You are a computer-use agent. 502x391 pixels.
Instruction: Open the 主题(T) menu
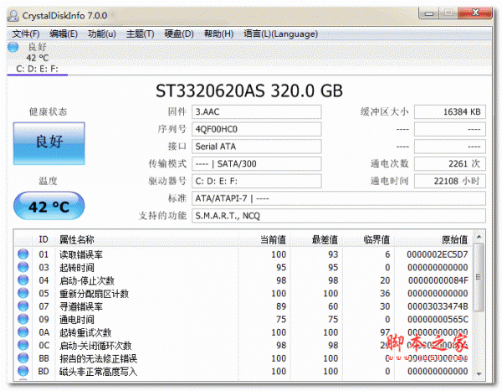[x=140, y=33]
